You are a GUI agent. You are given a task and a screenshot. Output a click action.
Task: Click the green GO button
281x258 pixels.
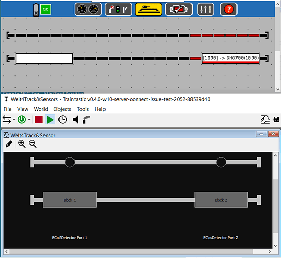click(x=46, y=9)
